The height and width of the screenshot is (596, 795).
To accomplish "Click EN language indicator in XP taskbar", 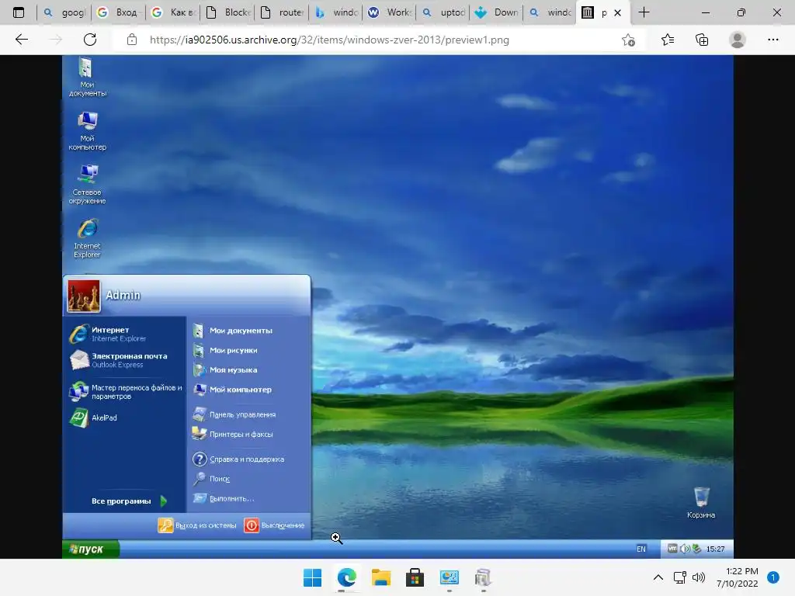I will (641, 549).
